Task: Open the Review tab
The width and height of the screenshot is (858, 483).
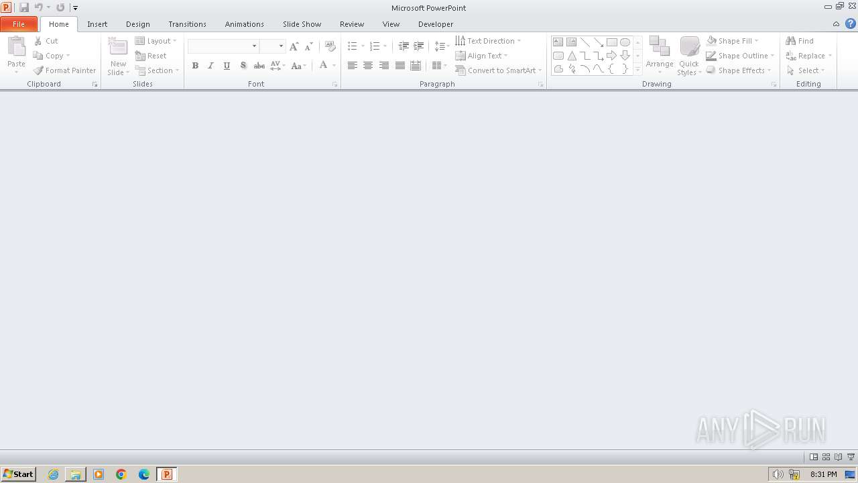Action: click(x=352, y=24)
